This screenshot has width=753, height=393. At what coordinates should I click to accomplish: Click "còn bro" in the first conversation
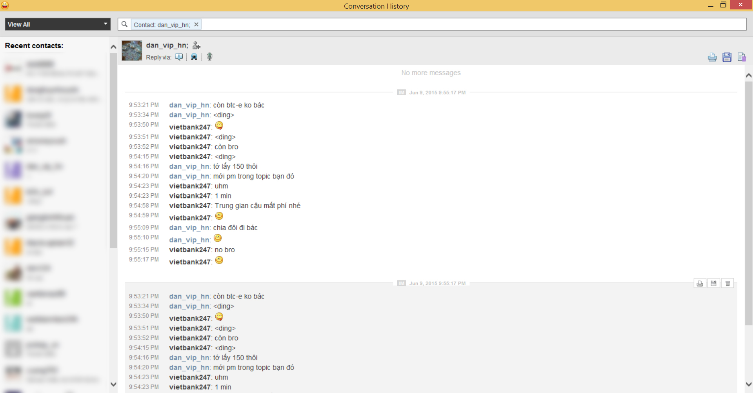(226, 147)
